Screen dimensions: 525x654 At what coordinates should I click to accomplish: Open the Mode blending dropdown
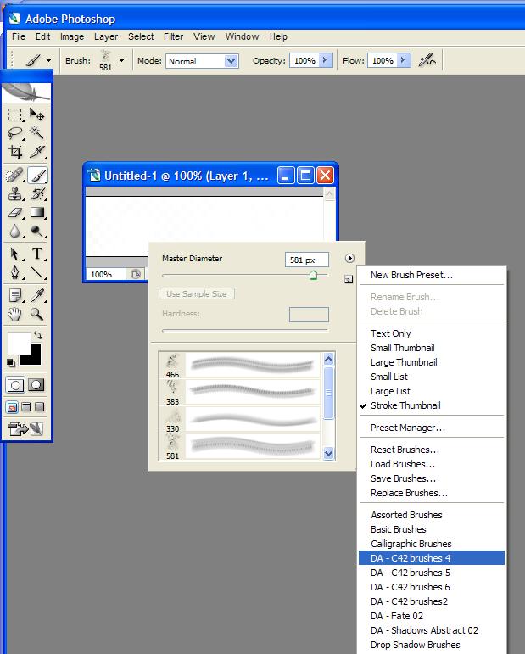(x=202, y=61)
